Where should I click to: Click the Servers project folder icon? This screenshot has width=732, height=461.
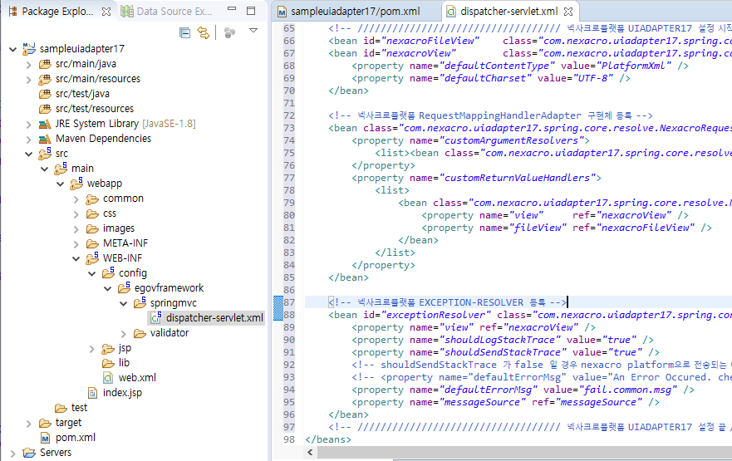[27, 453]
